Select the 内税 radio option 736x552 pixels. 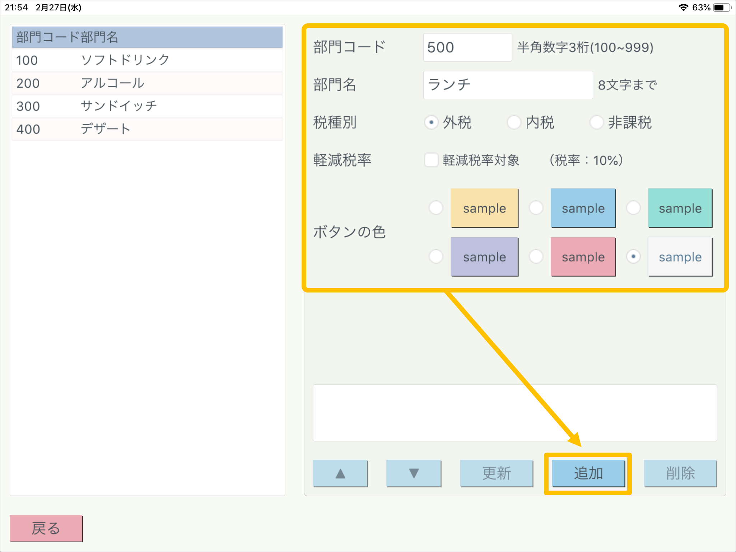(x=514, y=122)
